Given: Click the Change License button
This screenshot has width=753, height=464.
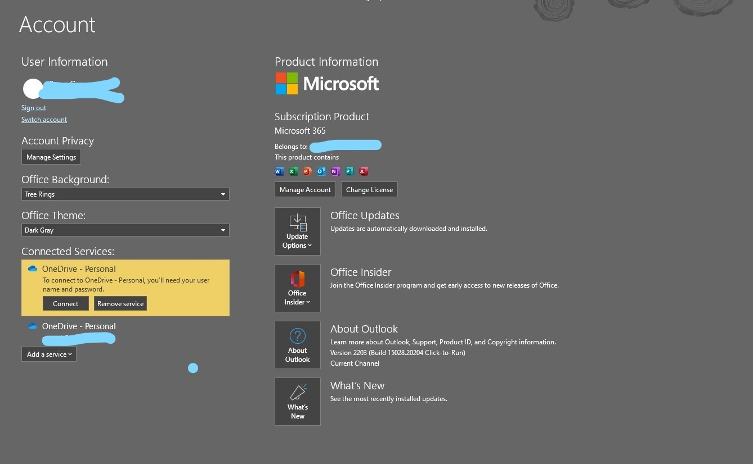Looking at the screenshot, I should click(x=370, y=190).
